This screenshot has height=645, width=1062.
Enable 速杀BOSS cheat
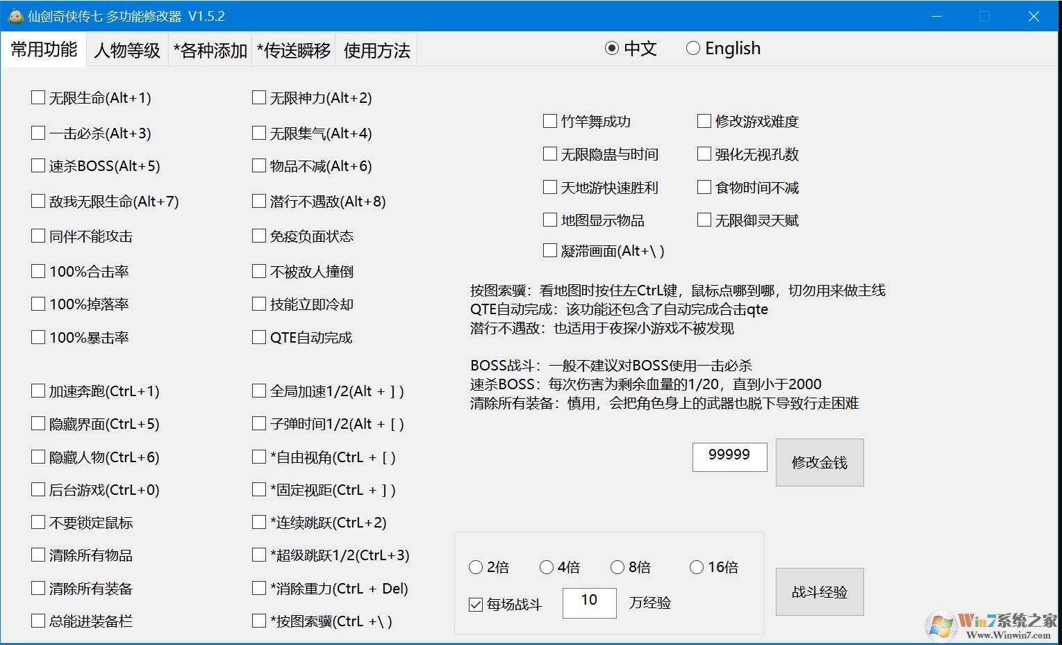coord(38,165)
